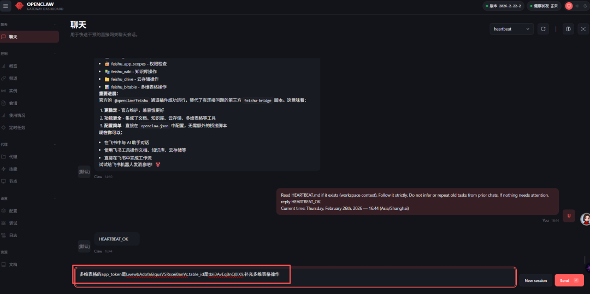This screenshot has height=294, width=590.
Task: Click the 直接在飞书中完成工作流 bullet
Action: pyautogui.click(x=128, y=158)
